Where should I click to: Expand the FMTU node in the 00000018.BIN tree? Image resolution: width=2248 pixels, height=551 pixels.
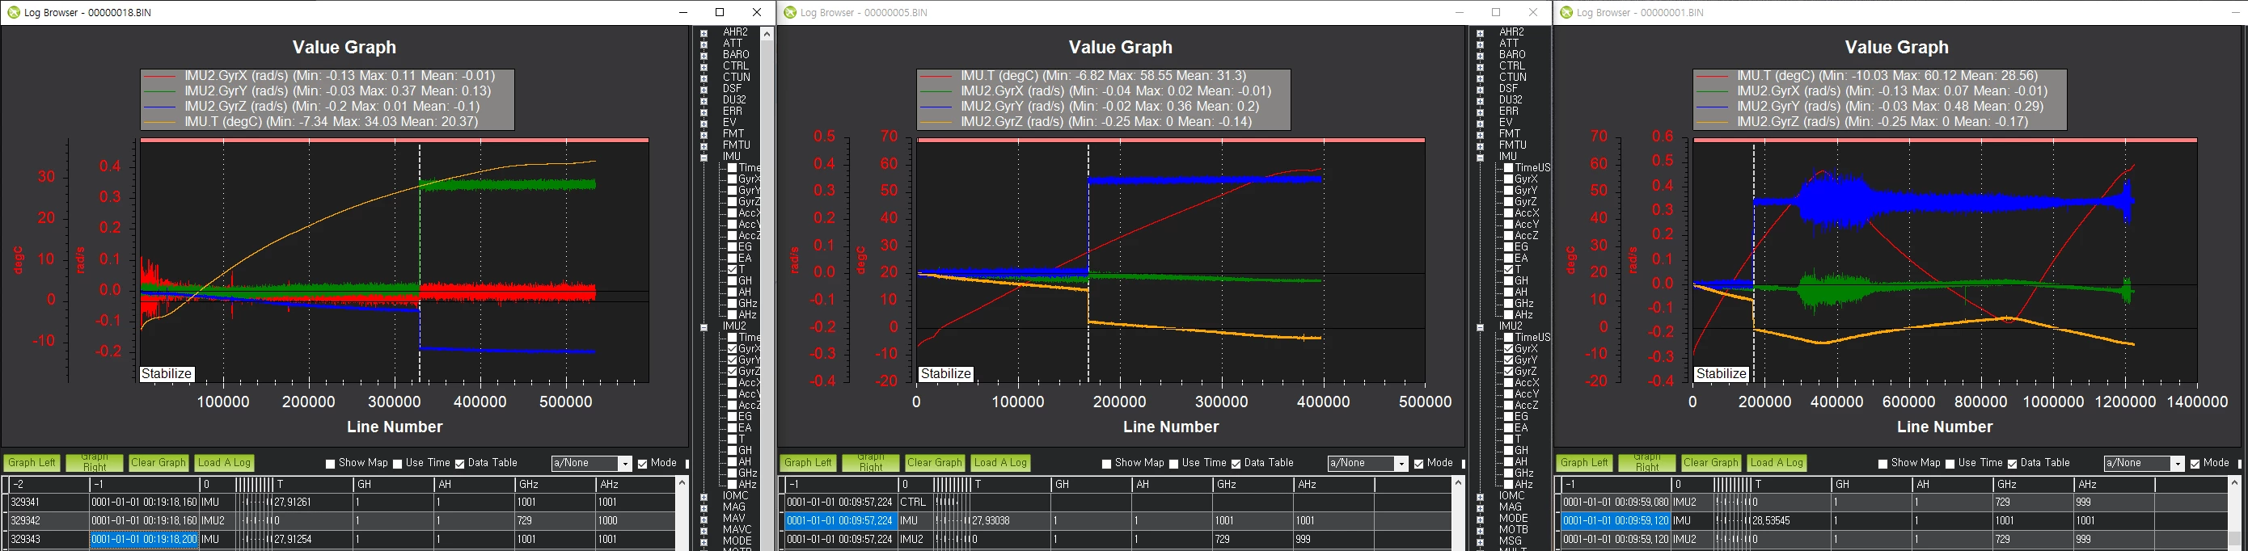tap(704, 145)
